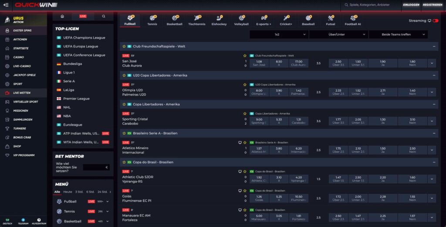Screen dimensions: 446x227
Task: Favorite the Club Freundschaftsspiele league header star
Action: (x=124, y=46)
